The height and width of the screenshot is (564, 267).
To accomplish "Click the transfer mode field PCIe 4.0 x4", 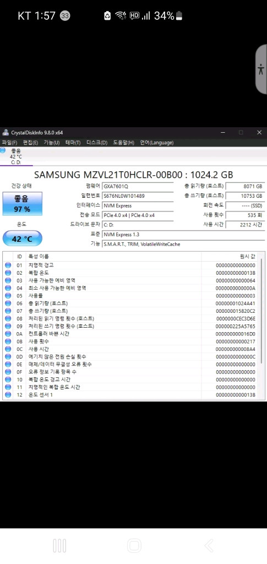I will click(x=138, y=215).
